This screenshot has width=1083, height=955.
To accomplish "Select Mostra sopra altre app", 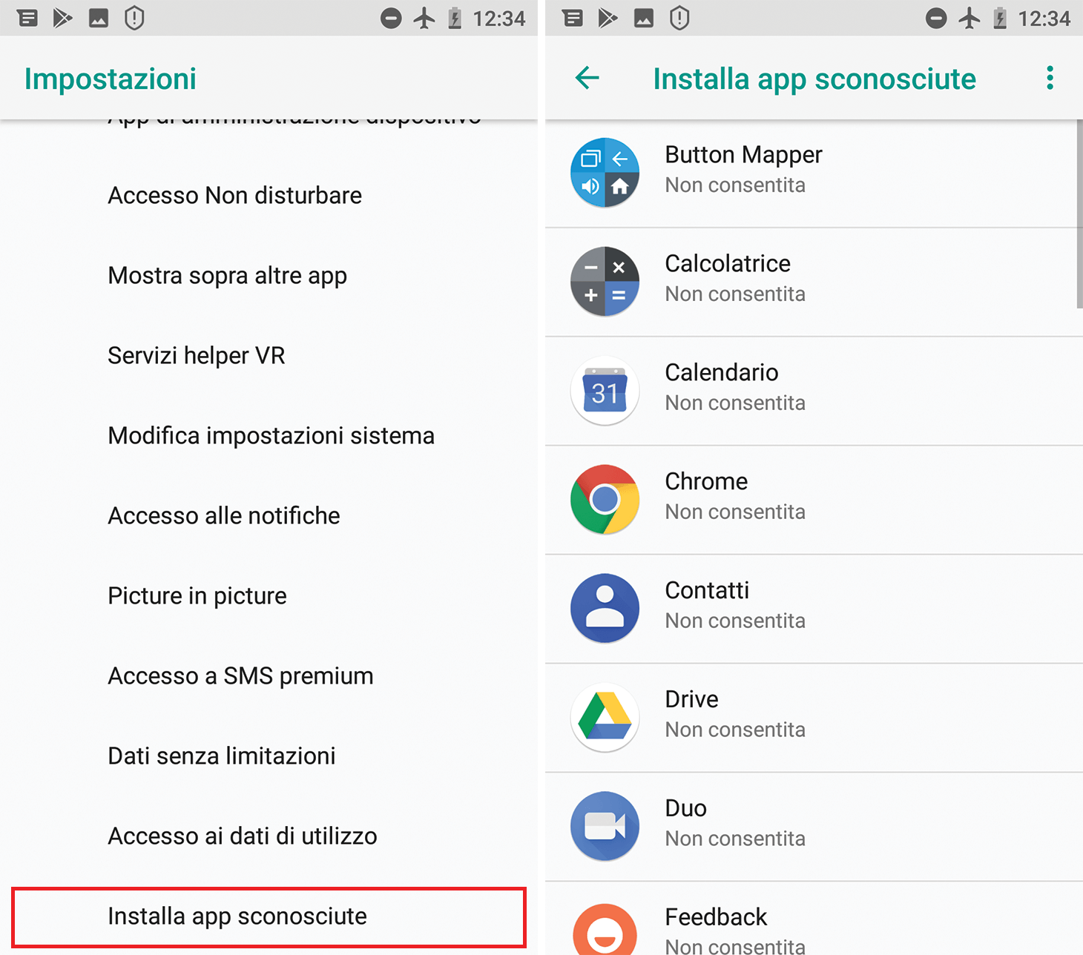I will [269, 276].
